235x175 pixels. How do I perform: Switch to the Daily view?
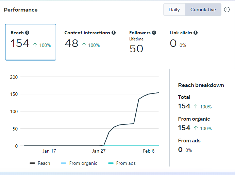point(174,10)
